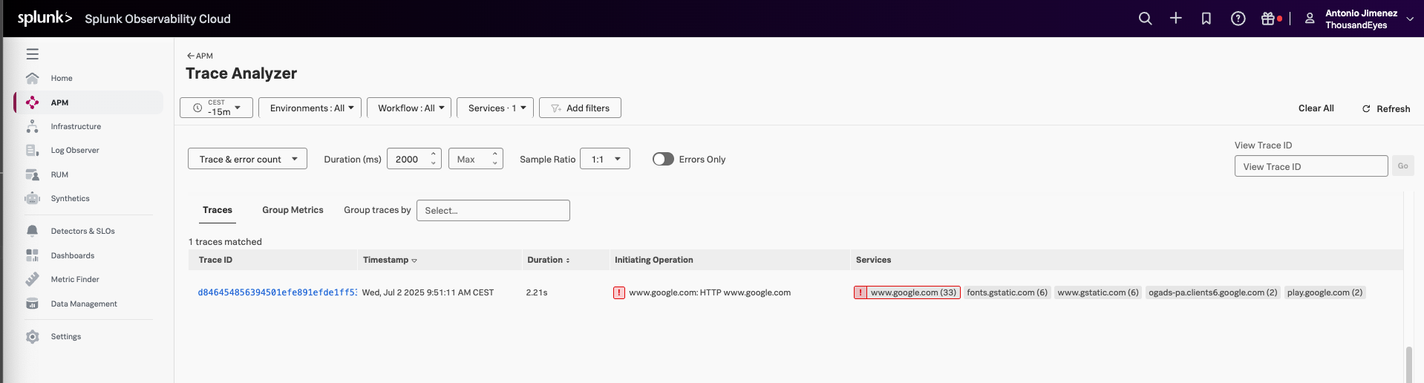Open the Services 1 dropdown
The image size is (1424, 383).
(495, 108)
